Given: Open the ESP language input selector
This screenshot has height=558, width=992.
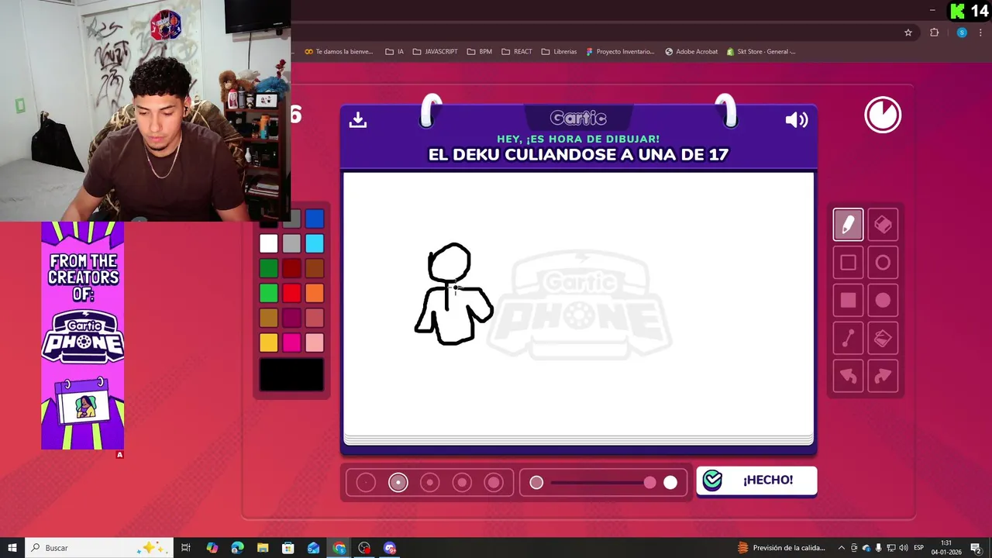Looking at the screenshot, I should tap(918, 548).
